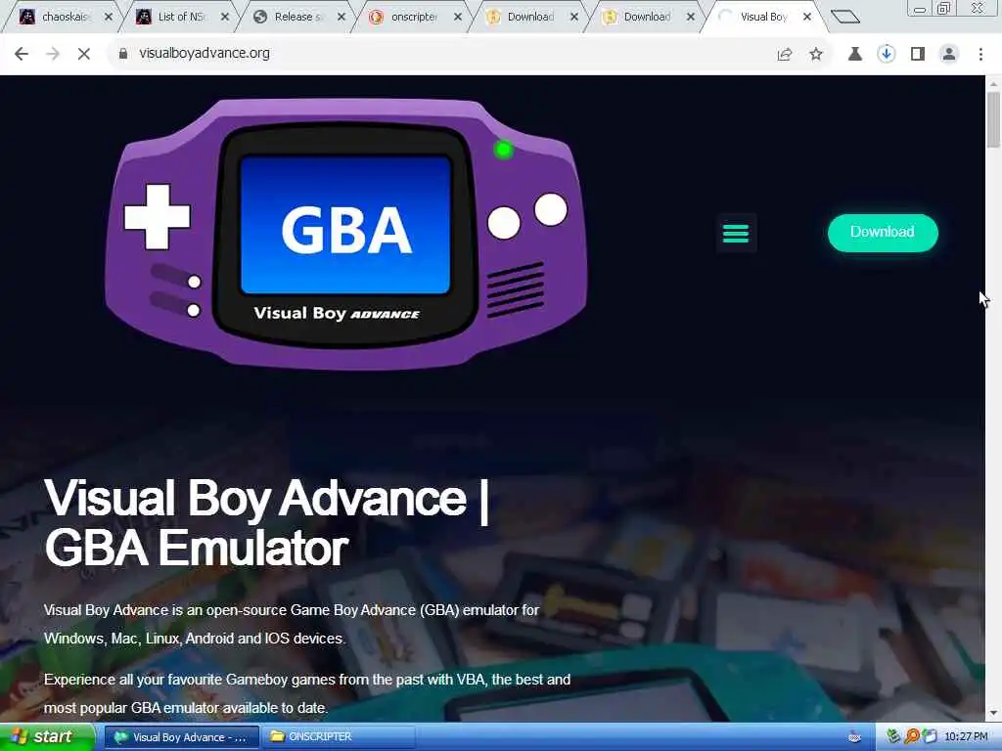The image size is (1002, 751).
Task: Click the rightmost blue tray icon
Action: (x=930, y=737)
